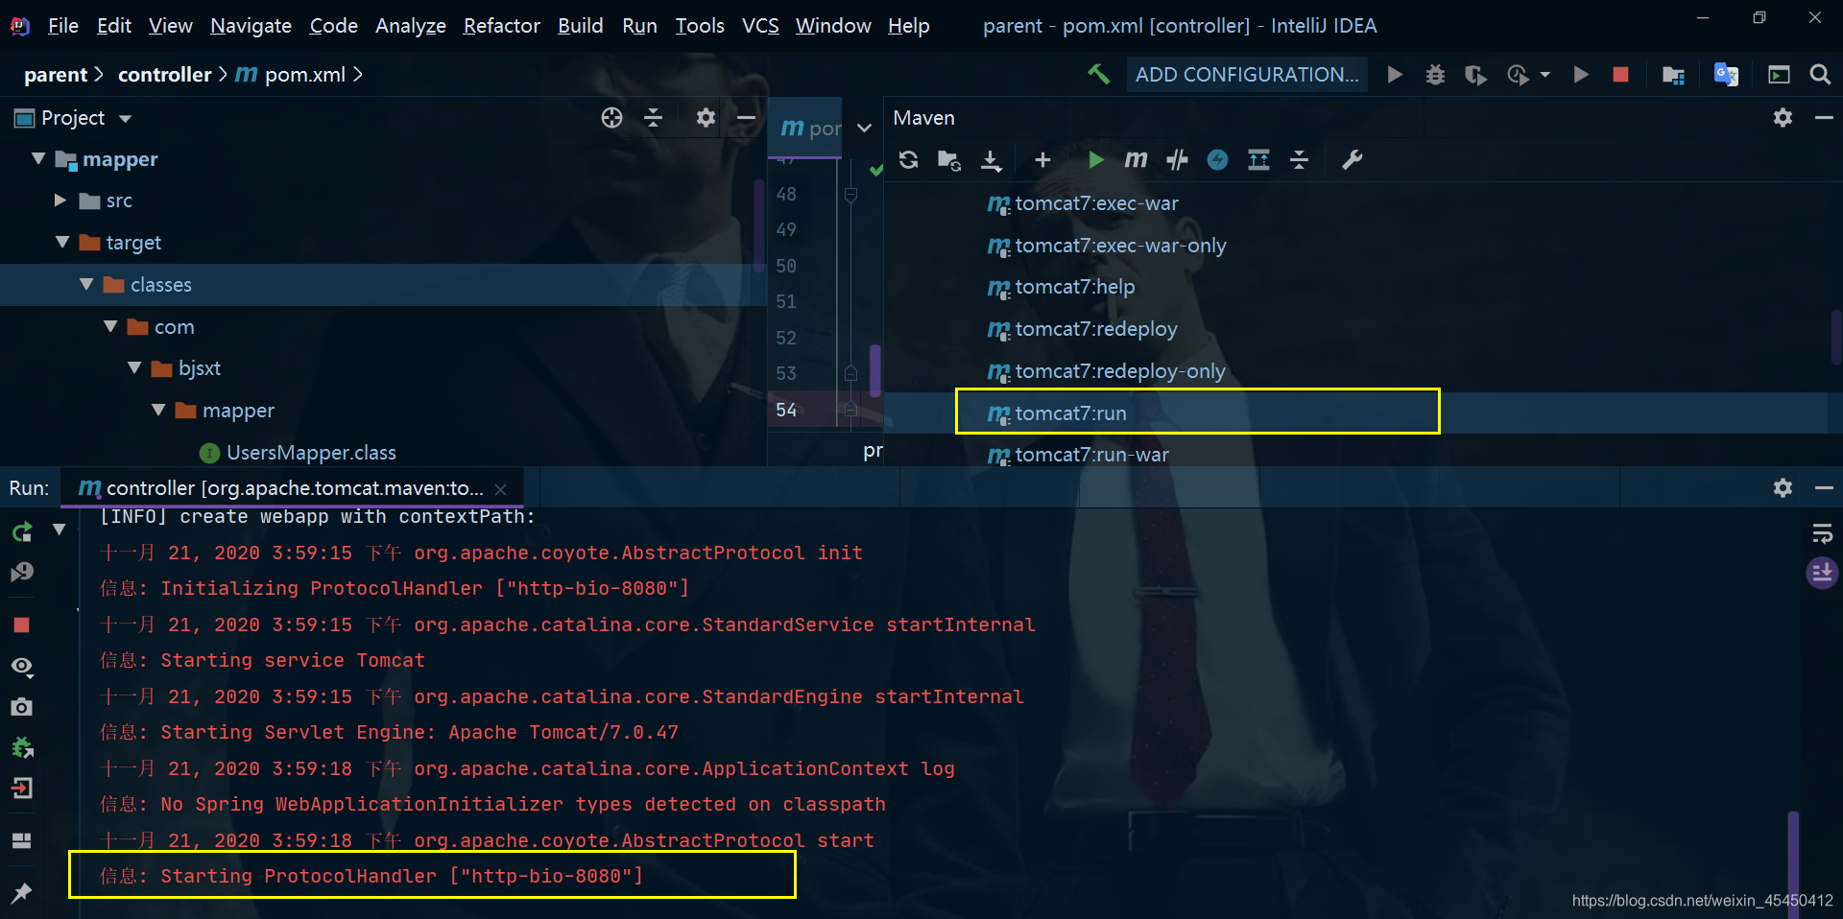Click Collapse All icon in Maven toolbar
Screen dimensions: 1843x919
click(x=1299, y=160)
